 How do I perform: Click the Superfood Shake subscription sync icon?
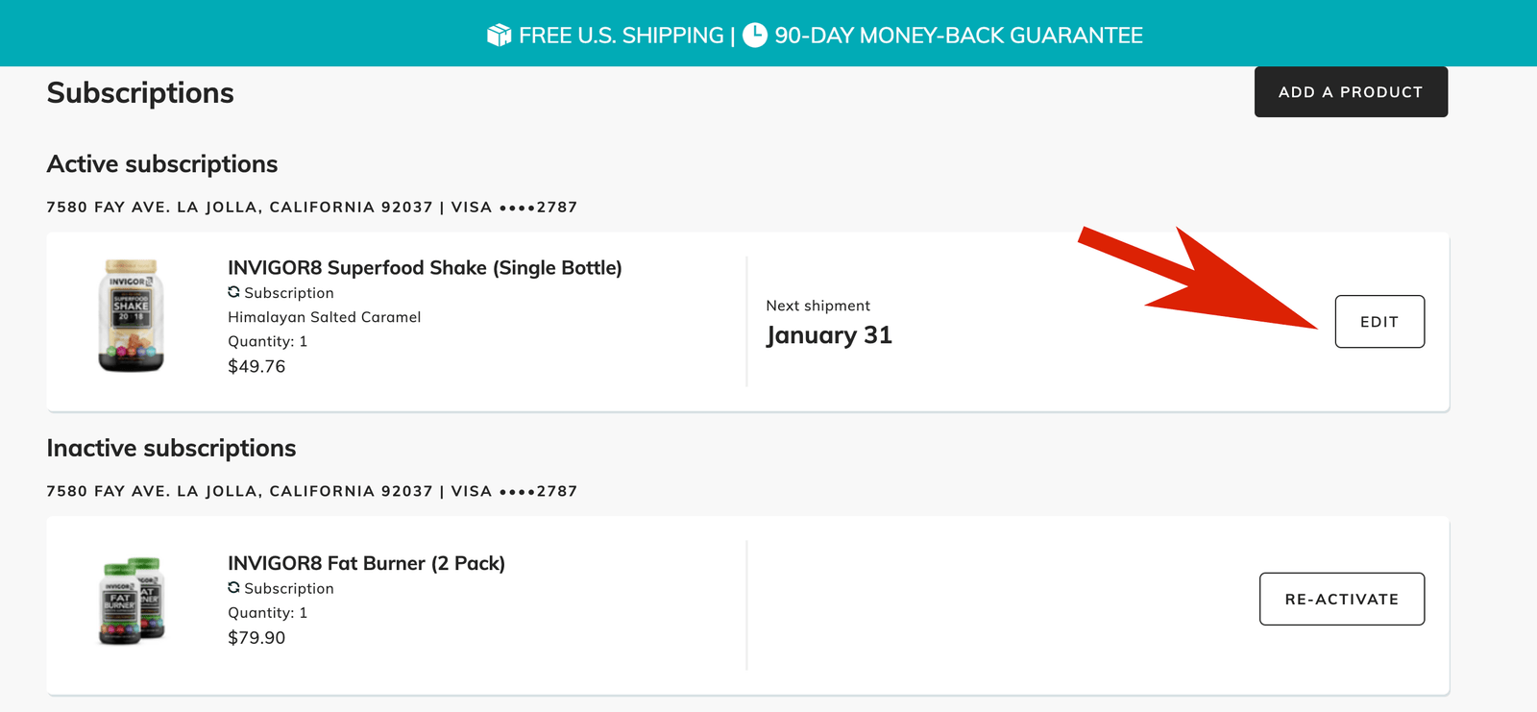tap(233, 292)
